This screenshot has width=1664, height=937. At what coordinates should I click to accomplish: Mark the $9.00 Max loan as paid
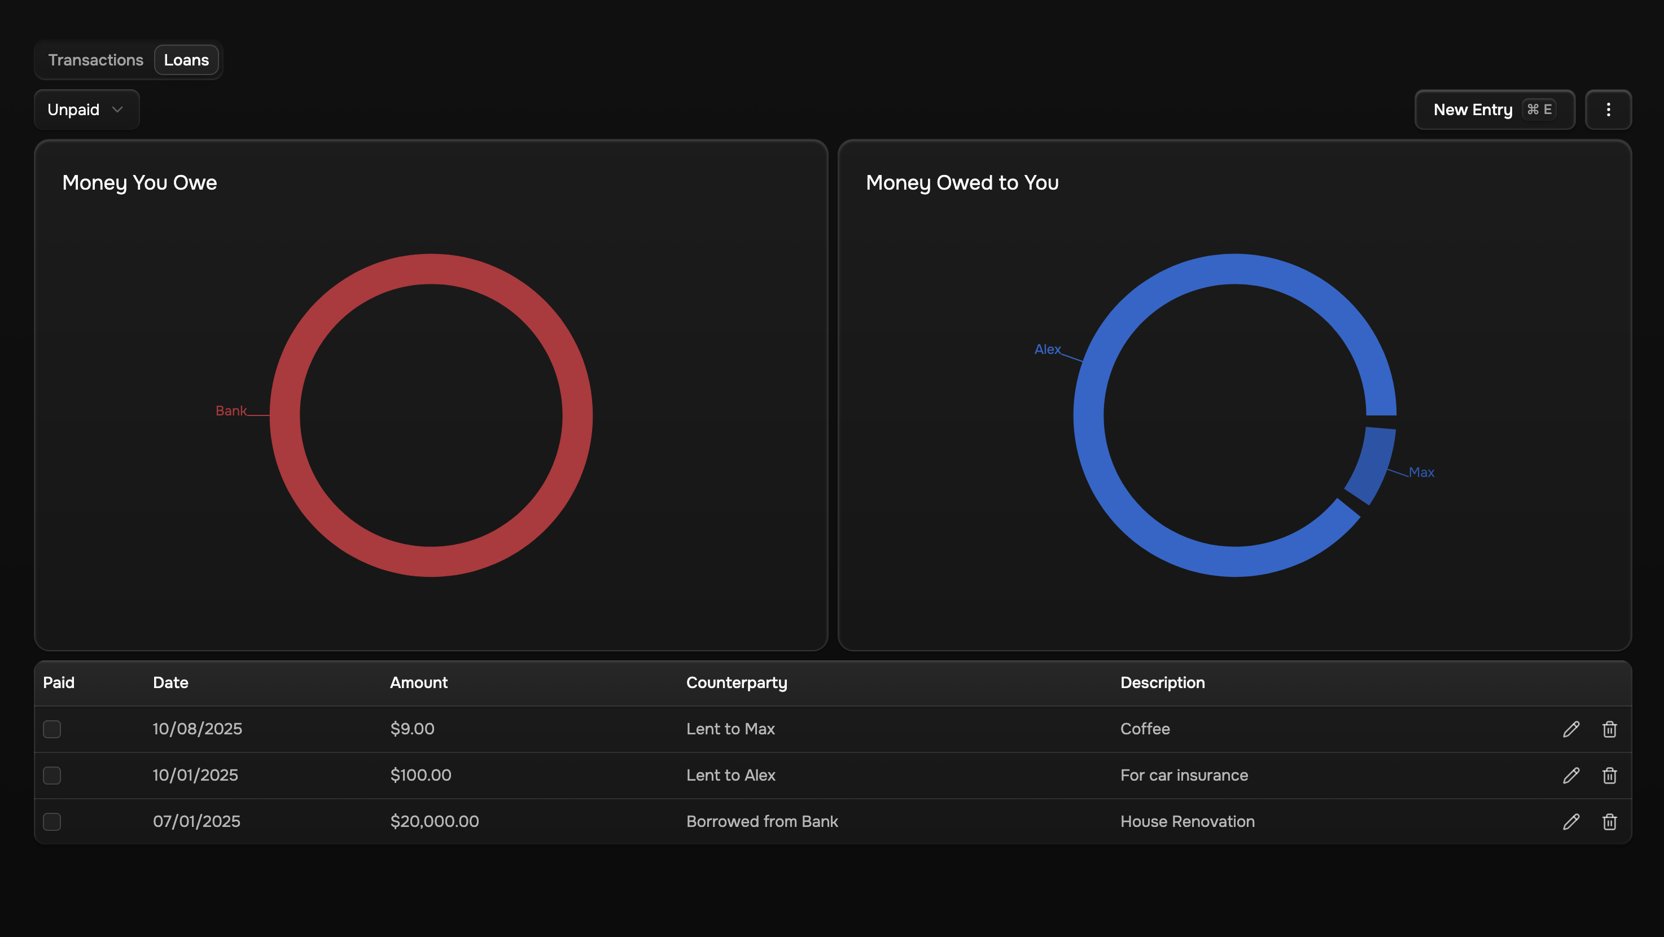[52, 729]
